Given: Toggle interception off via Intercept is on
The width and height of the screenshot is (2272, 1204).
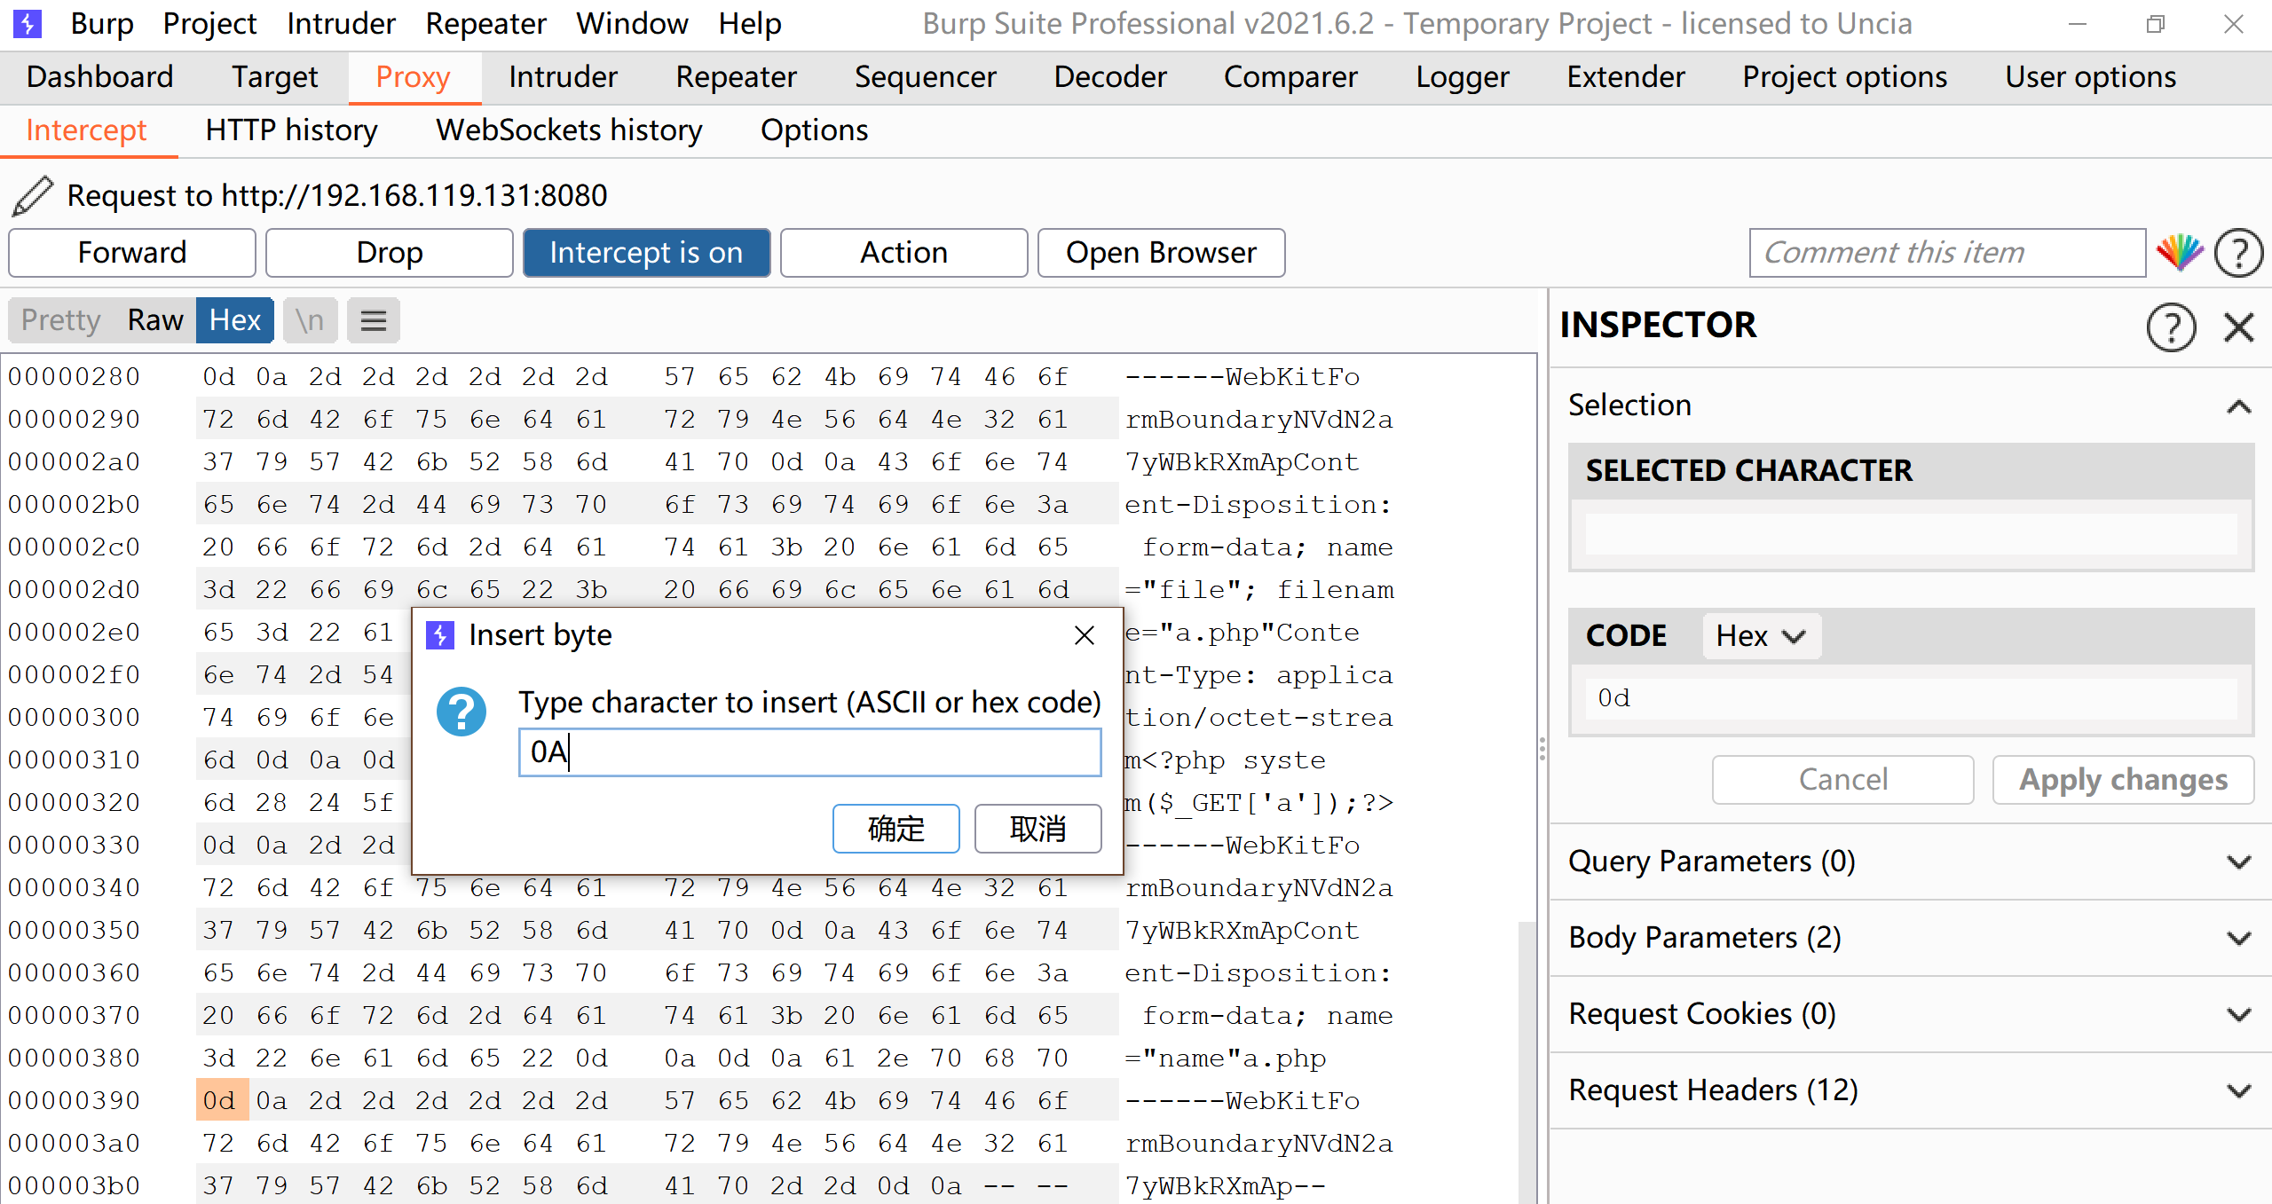Looking at the screenshot, I should point(646,252).
